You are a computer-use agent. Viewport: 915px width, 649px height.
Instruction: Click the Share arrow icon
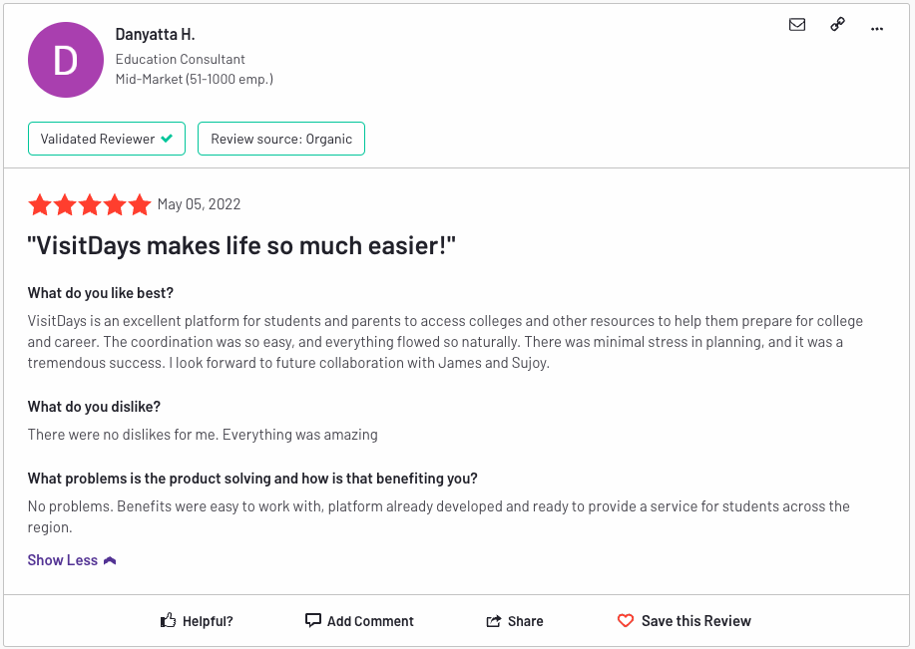pos(493,621)
